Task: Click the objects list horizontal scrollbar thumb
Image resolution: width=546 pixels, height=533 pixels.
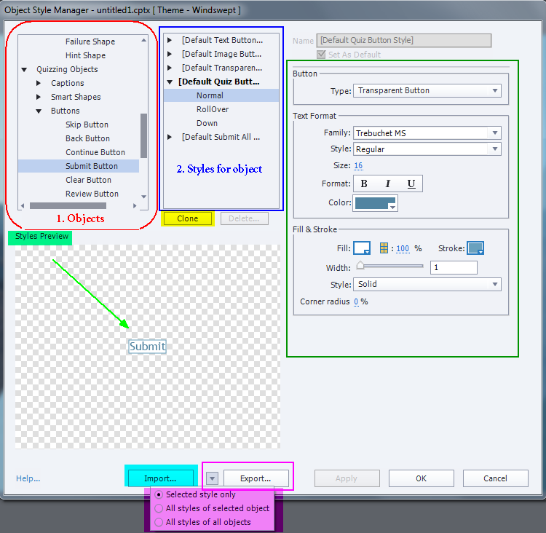Action: (x=68, y=206)
